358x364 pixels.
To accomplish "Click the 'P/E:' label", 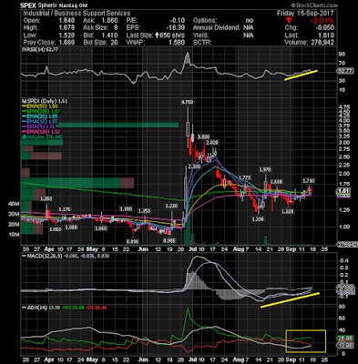I will pos(133,21).
